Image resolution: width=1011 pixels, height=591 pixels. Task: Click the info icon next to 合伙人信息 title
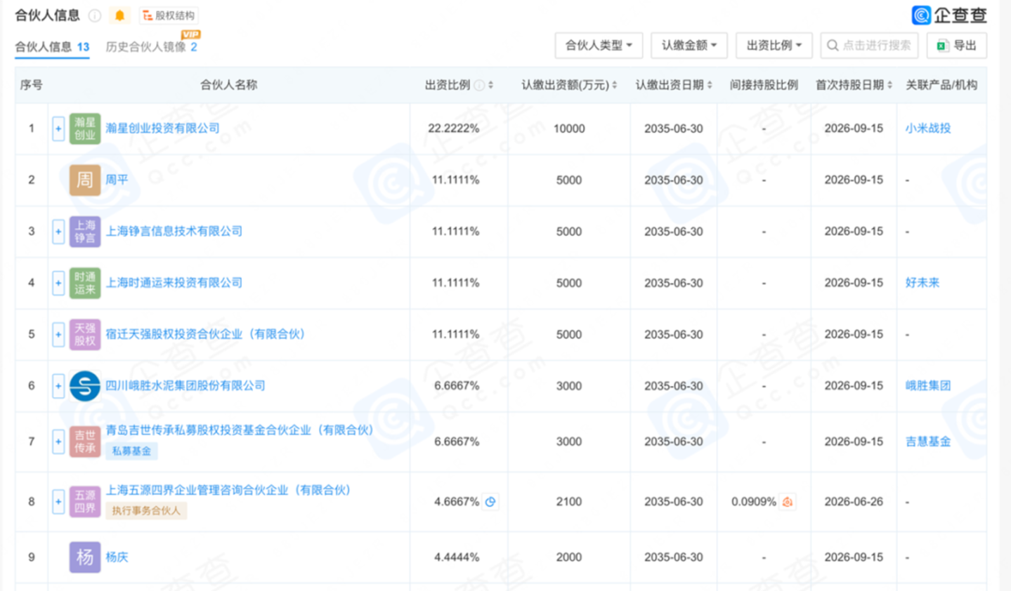click(95, 15)
